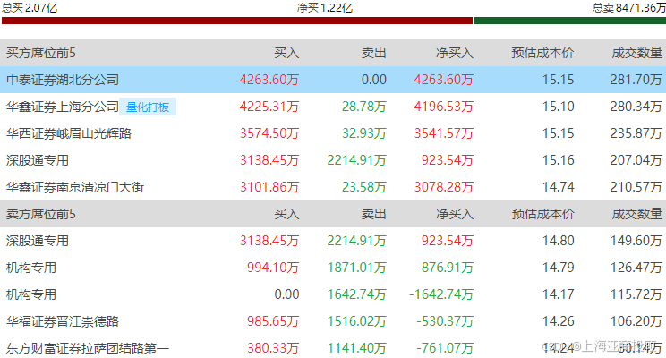
Task: Click the -1642.74万 net buy value
Action: click(441, 294)
